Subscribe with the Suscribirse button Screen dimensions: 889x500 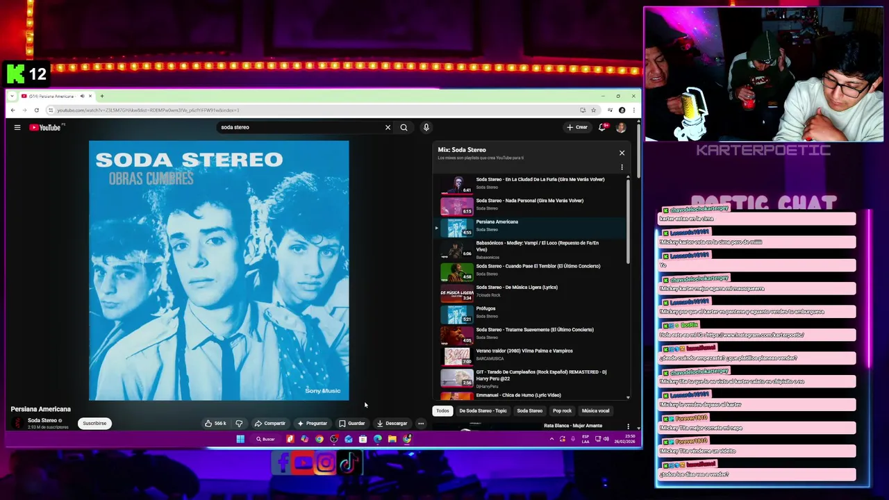94,423
